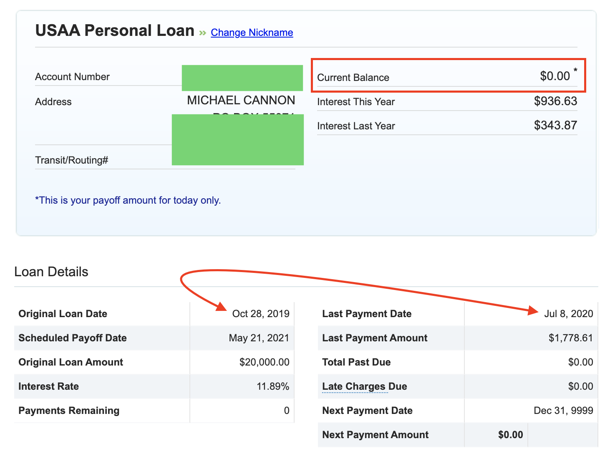Select the Total Past Due $0.00 value
Image resolution: width=610 pixels, height=459 pixels.
[581, 362]
